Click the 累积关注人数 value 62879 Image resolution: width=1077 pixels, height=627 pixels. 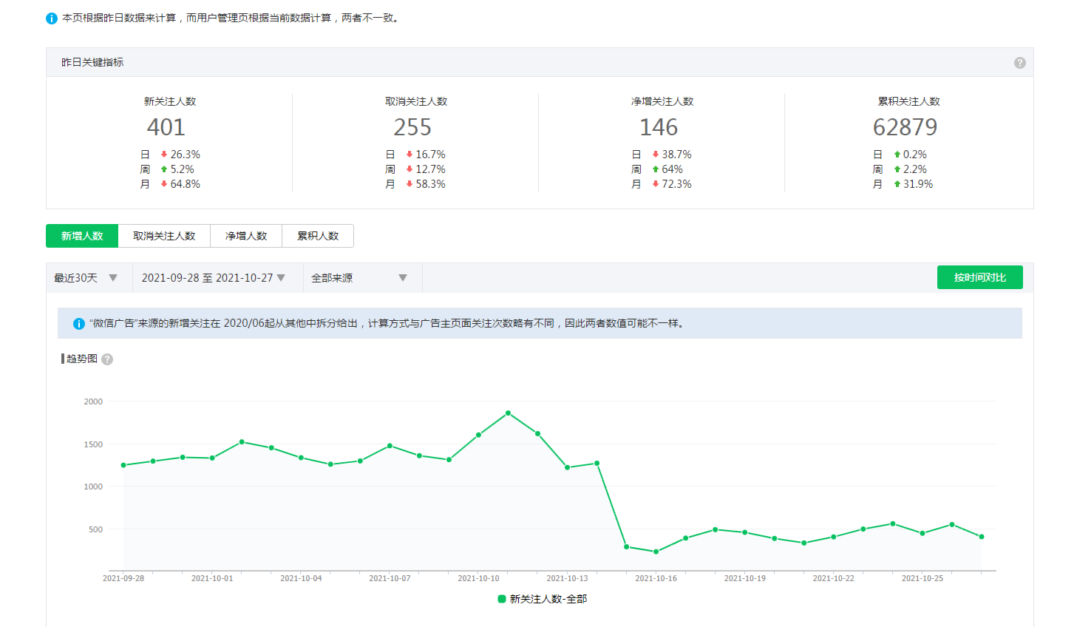[x=905, y=127]
